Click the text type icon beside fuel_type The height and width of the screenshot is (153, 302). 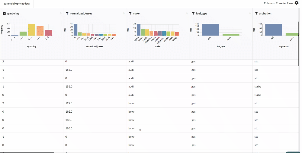click(x=193, y=14)
